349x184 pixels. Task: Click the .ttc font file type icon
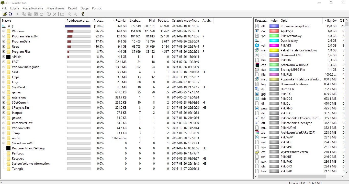[x=257, y=118]
